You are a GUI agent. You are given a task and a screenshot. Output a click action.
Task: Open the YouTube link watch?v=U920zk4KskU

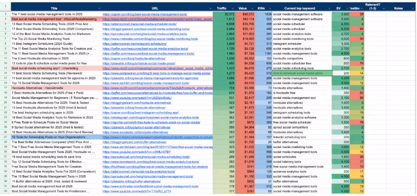click(137, 98)
